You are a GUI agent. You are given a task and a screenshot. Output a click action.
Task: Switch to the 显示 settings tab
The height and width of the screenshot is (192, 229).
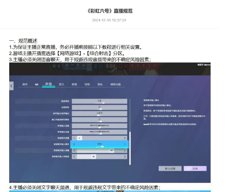click(x=61, y=84)
